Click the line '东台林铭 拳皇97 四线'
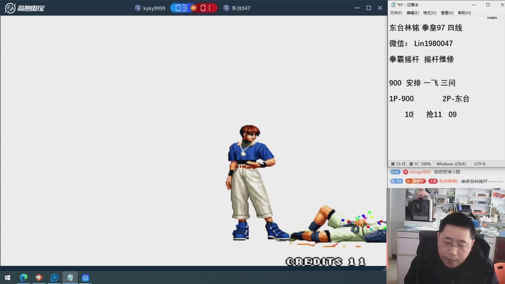The height and width of the screenshot is (284, 505). 425,28
